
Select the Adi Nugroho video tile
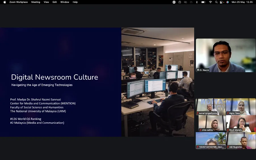(x=241, y=141)
